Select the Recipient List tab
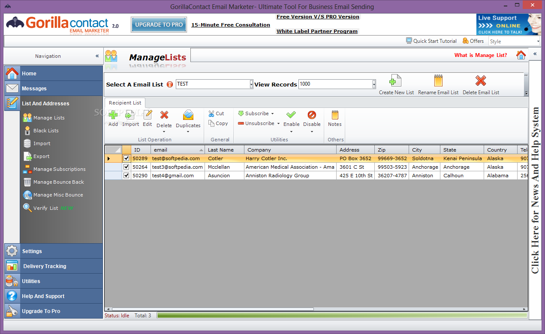 pos(125,103)
